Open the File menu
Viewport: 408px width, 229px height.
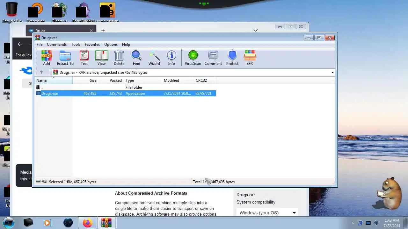(40, 45)
